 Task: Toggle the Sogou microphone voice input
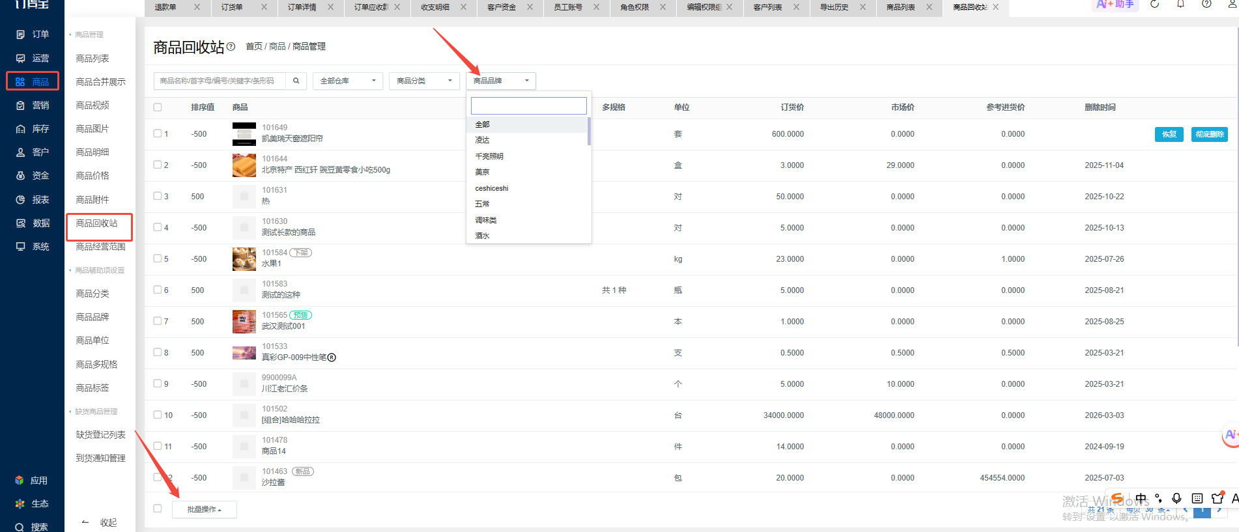pos(1176,499)
